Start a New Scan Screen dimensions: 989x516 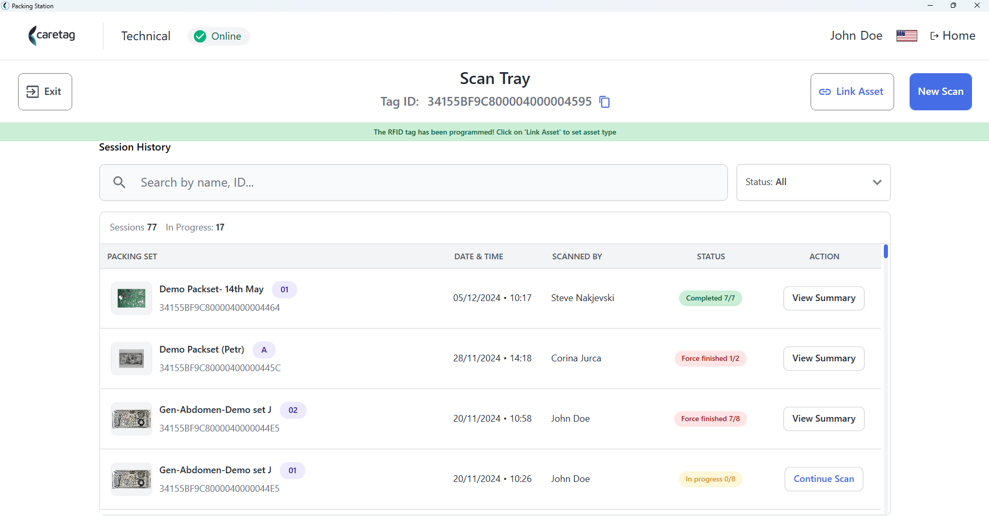coord(941,92)
